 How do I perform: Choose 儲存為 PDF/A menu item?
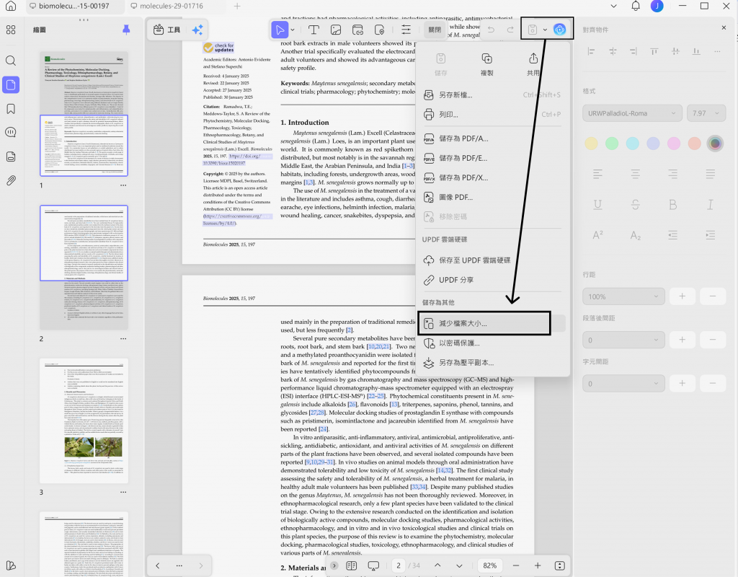(492, 138)
